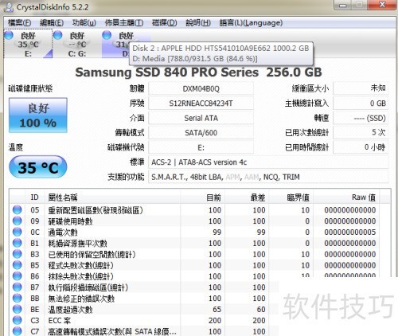Click status orb for attribute B3

click(x=18, y=254)
